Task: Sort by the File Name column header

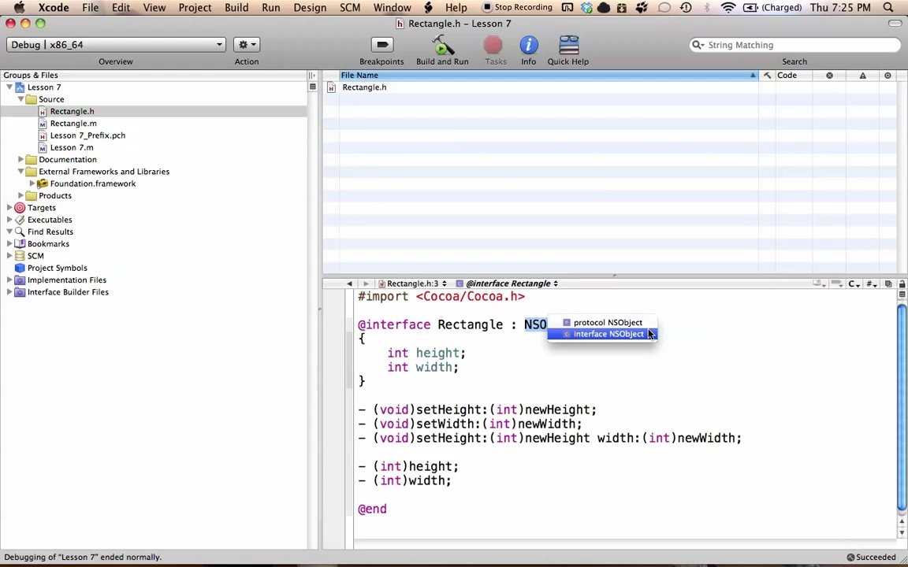Action: pyautogui.click(x=549, y=76)
